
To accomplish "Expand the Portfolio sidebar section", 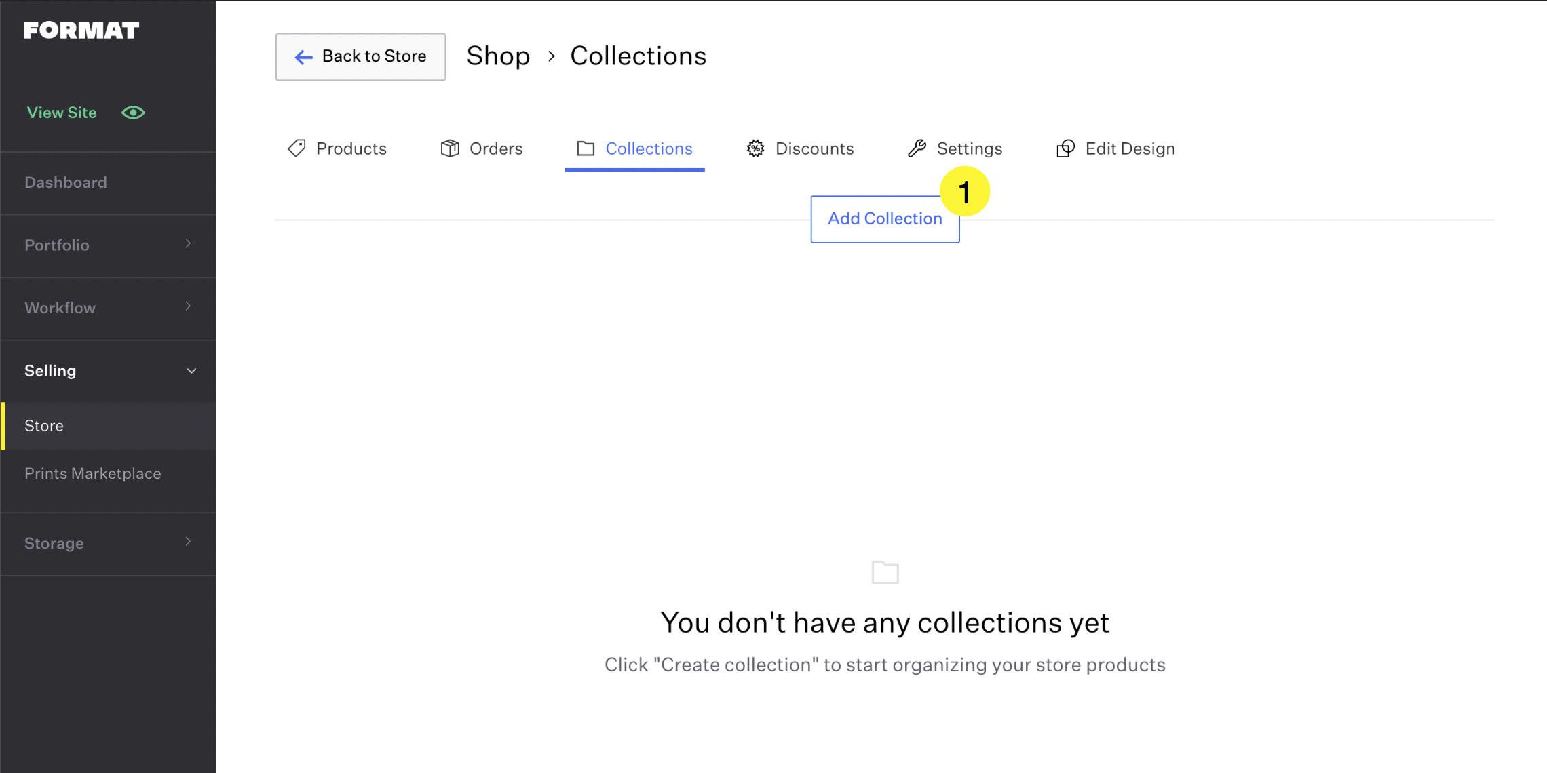I will tap(109, 245).
